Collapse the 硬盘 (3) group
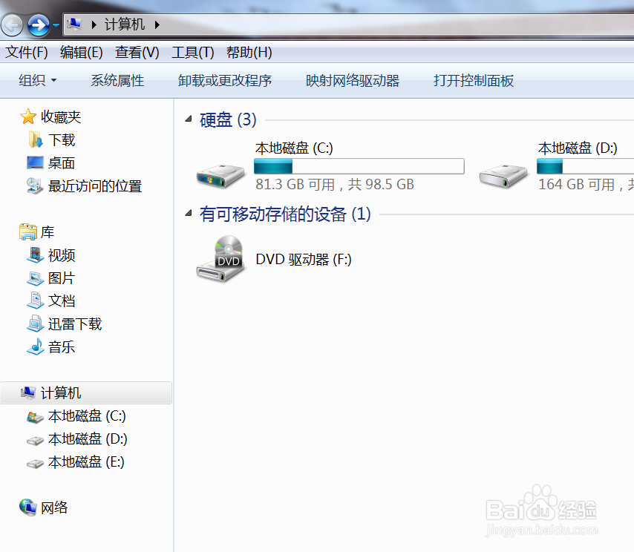Image resolution: width=634 pixels, height=552 pixels. [x=189, y=119]
